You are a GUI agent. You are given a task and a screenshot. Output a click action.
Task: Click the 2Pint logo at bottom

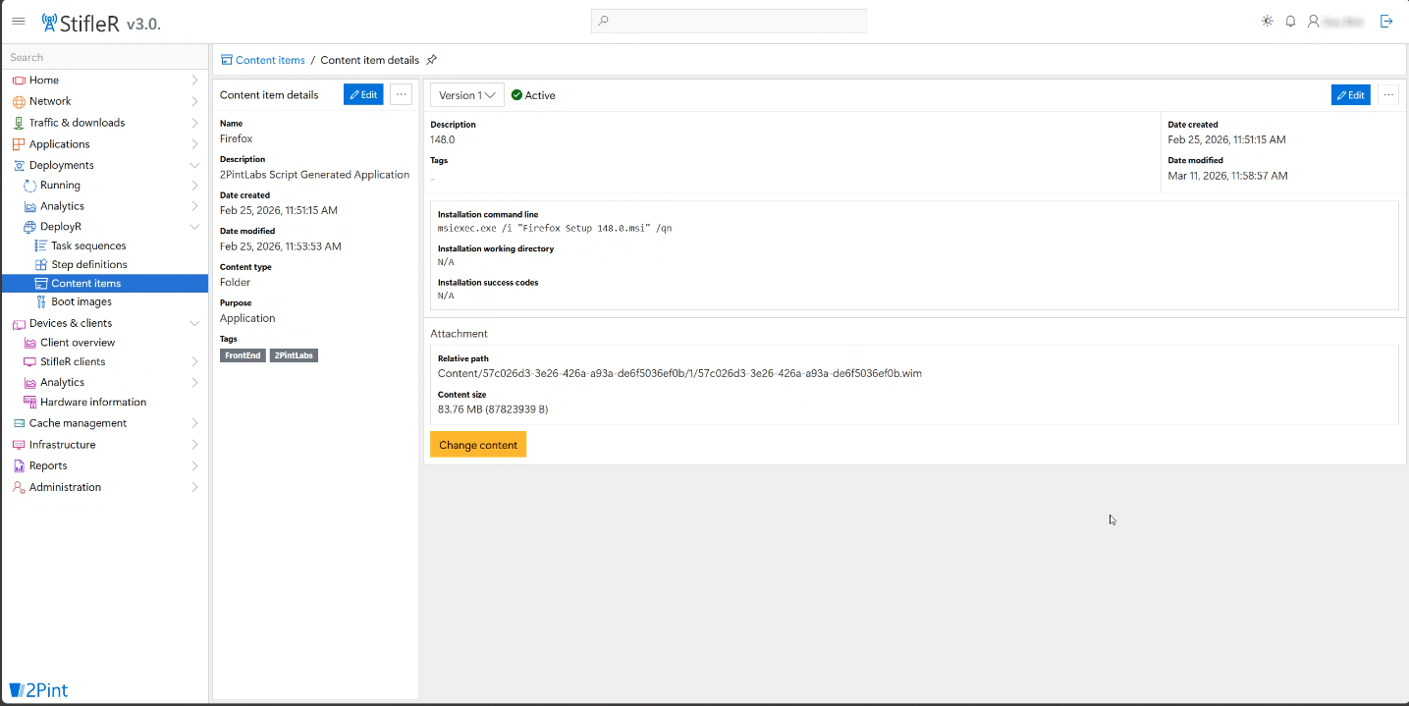[39, 690]
